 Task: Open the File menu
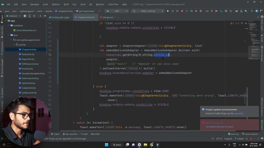(9, 5)
